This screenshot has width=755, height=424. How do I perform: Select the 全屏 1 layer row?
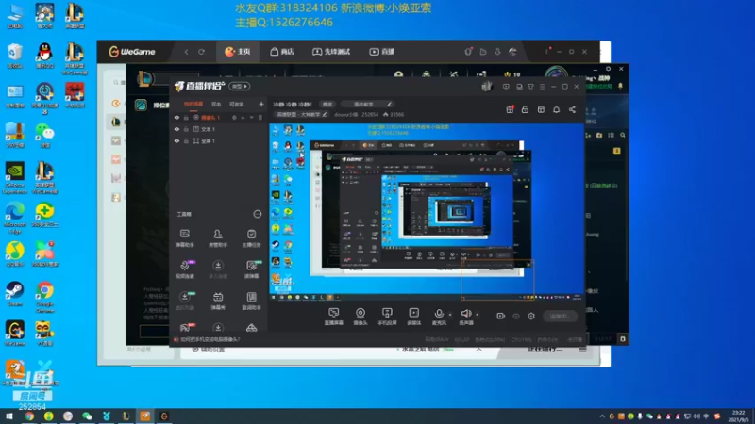pos(218,140)
